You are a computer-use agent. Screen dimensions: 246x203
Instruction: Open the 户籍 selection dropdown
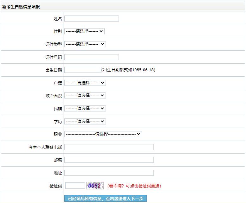click(85, 83)
